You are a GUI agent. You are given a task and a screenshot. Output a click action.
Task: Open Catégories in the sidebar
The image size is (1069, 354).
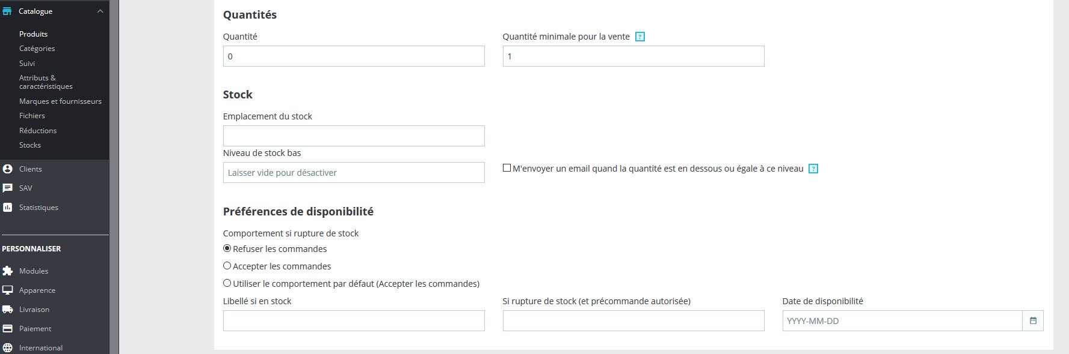pos(37,49)
